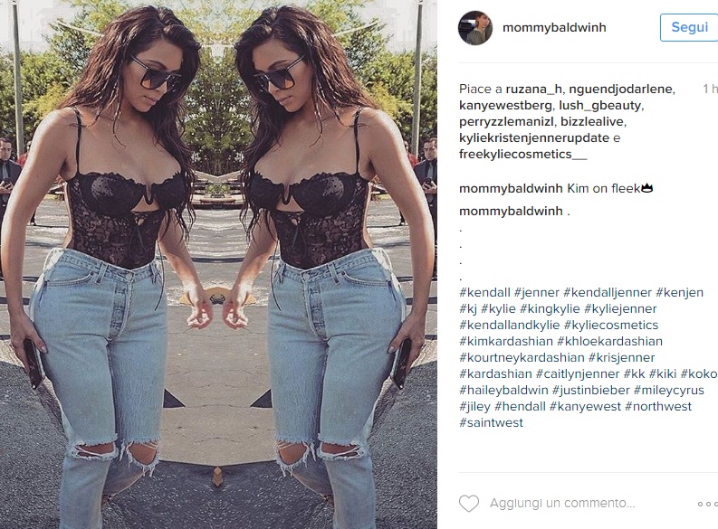Open mommybaldwinh profile picture avatar

click(475, 28)
